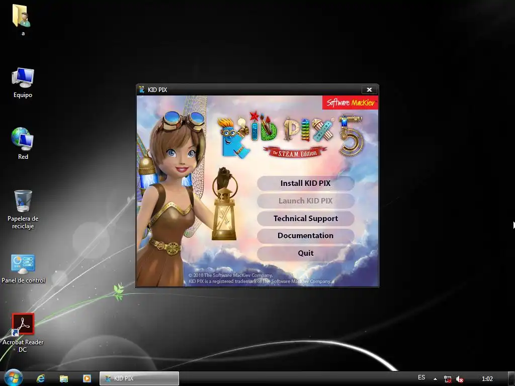Launch Internet Explorer from taskbar
The width and height of the screenshot is (515, 386).
point(41,378)
